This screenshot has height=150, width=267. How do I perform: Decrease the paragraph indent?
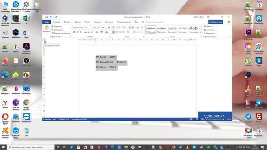pos(130,27)
